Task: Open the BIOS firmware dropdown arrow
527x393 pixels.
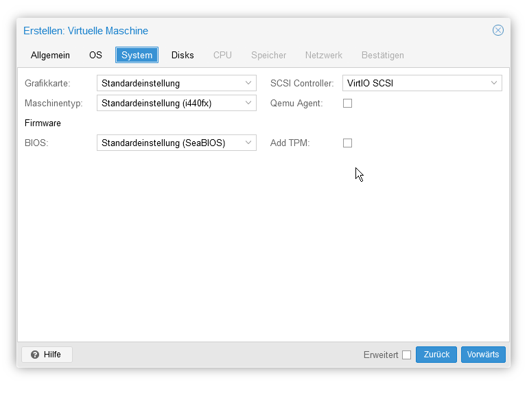Action: pos(248,143)
